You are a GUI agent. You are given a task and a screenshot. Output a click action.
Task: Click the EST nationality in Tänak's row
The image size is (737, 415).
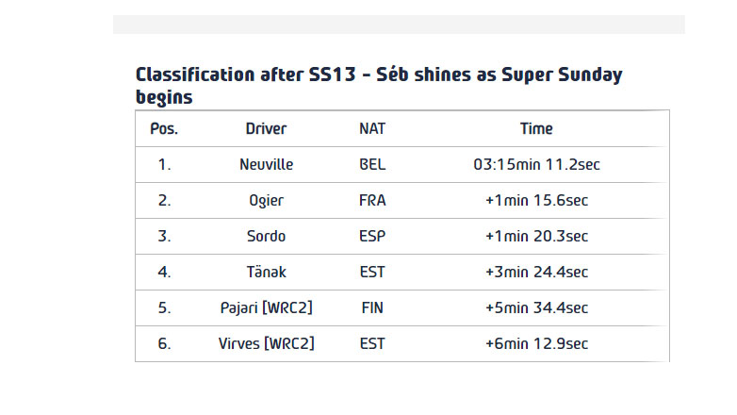tap(372, 272)
